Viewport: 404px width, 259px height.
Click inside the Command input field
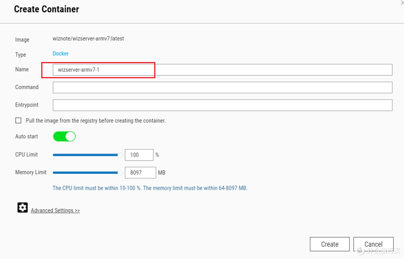coord(223,87)
